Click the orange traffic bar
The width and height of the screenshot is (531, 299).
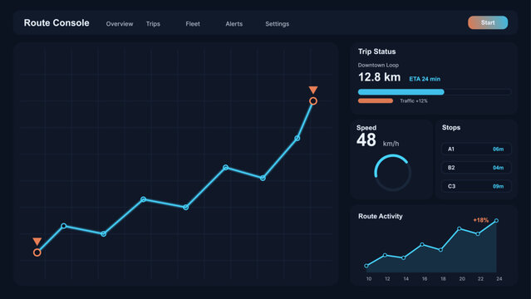[376, 100]
